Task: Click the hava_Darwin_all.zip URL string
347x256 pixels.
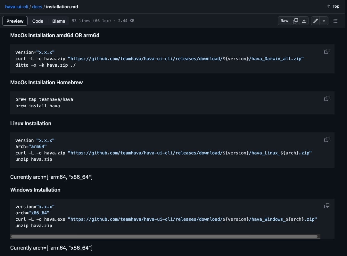Action: pos(186,59)
